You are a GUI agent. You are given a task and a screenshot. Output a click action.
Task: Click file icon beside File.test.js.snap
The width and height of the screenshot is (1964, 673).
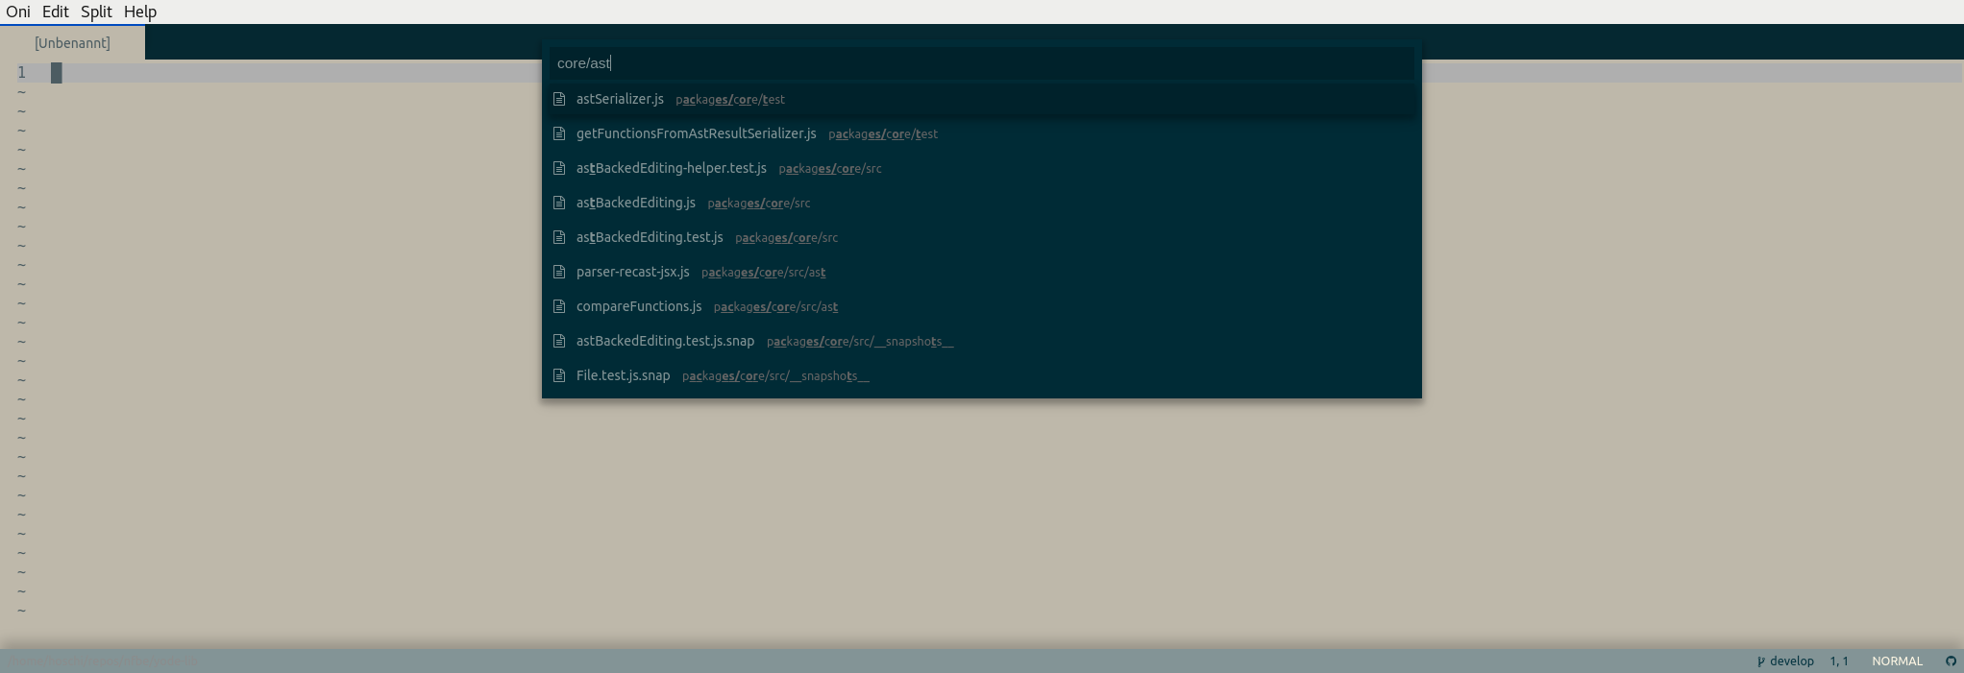click(x=559, y=375)
